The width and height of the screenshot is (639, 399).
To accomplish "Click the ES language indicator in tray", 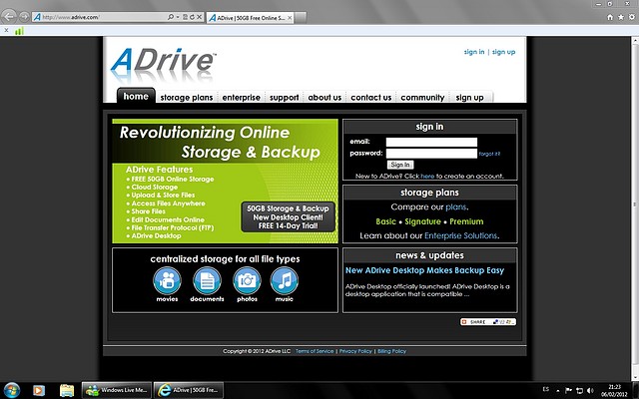I will pyautogui.click(x=546, y=389).
